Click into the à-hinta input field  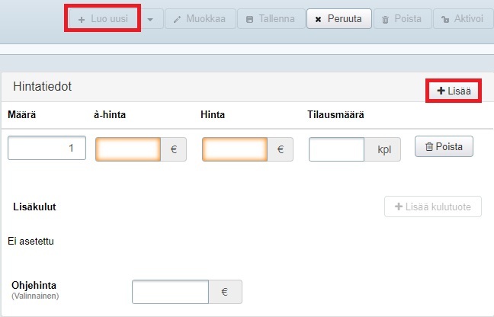click(128, 149)
